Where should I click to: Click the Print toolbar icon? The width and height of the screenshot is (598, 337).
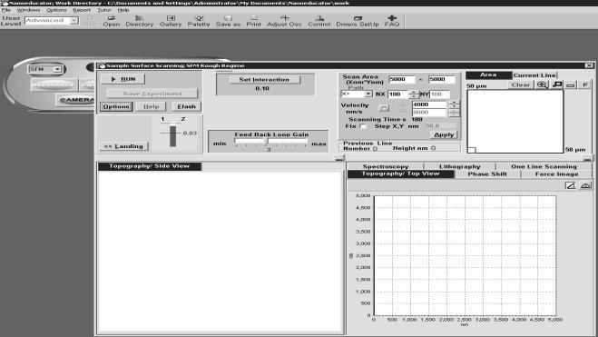253,21
